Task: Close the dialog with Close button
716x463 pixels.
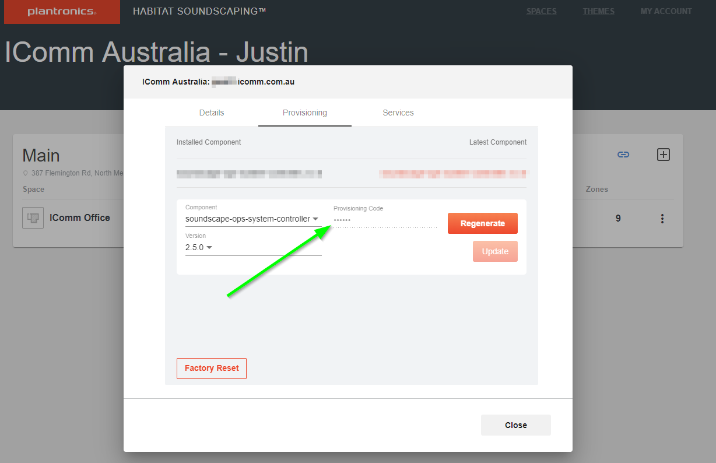Action: point(516,425)
